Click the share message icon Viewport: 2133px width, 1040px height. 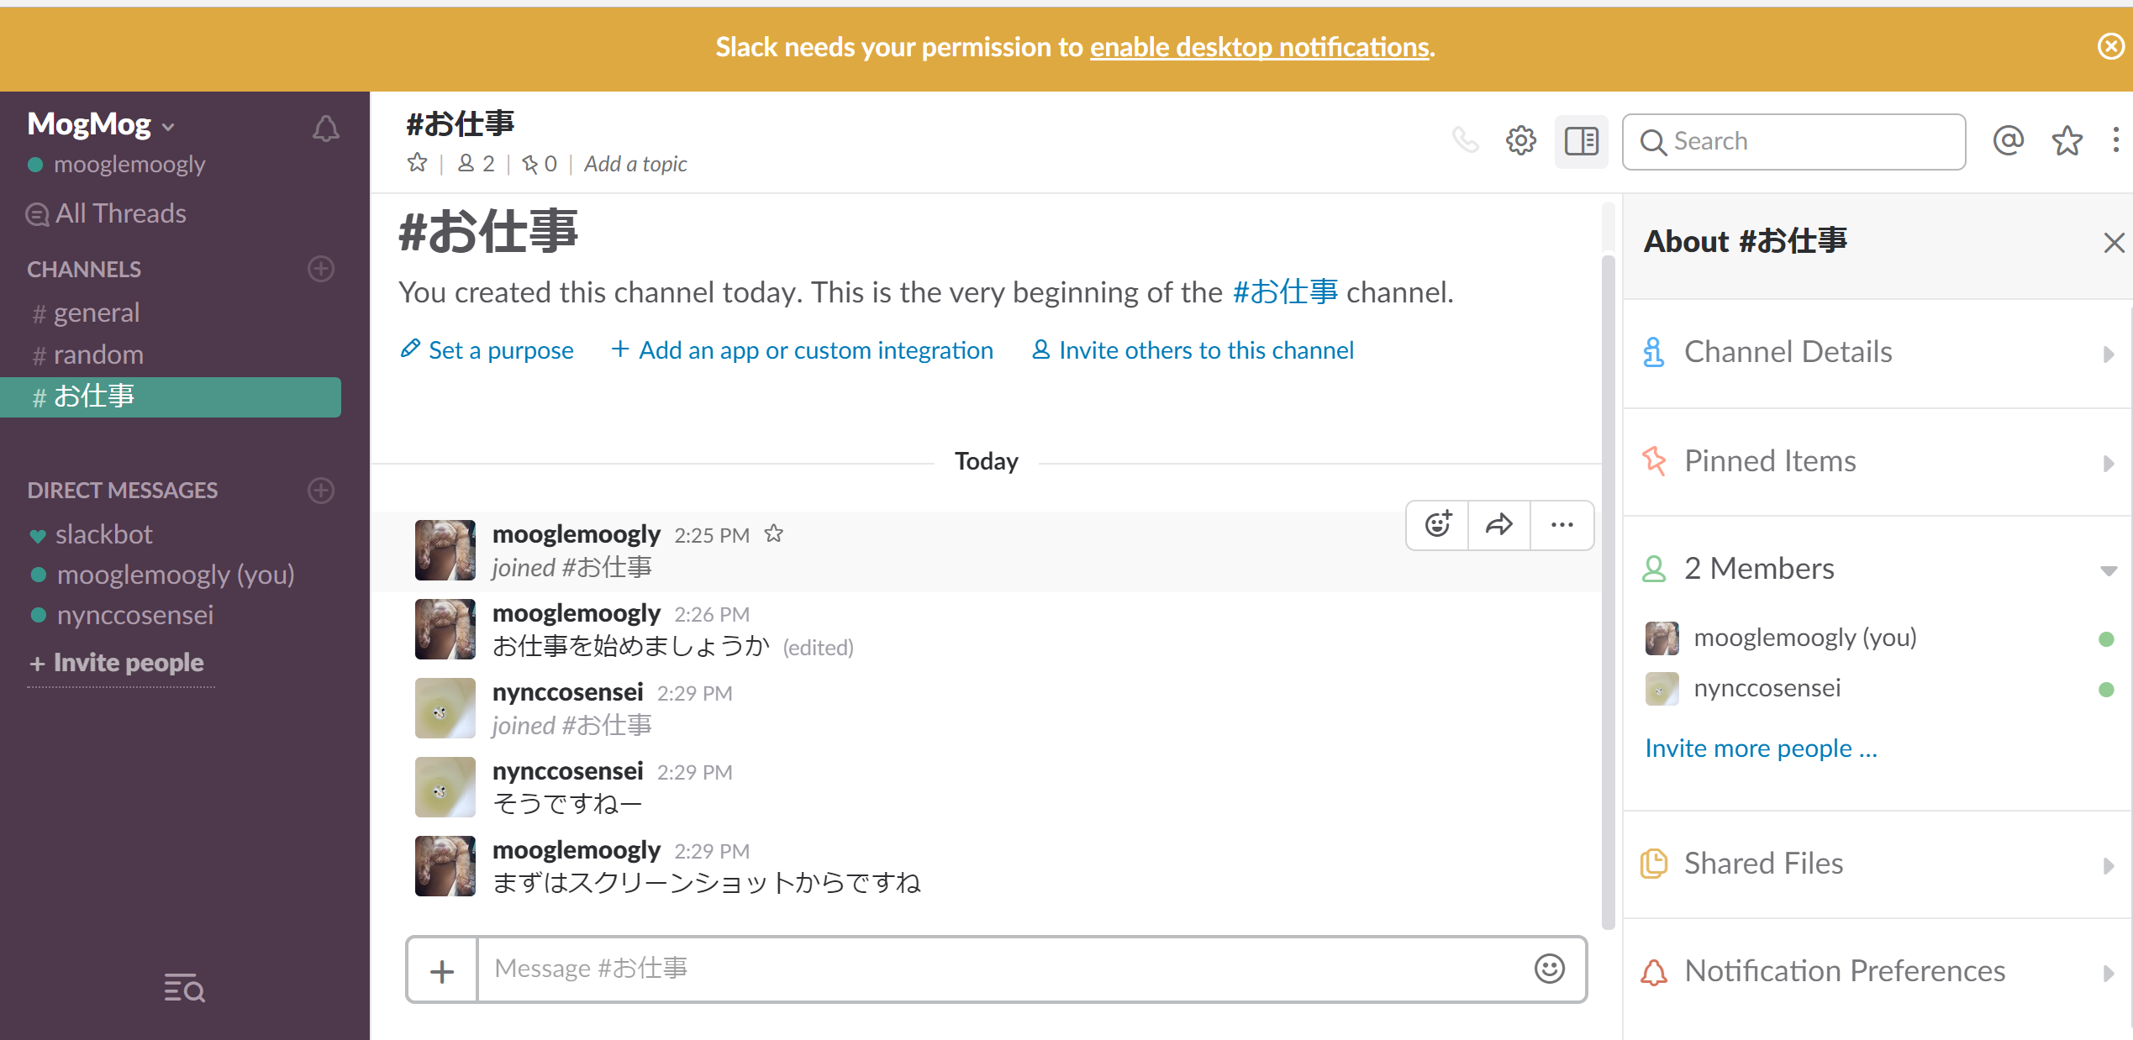click(x=1499, y=525)
